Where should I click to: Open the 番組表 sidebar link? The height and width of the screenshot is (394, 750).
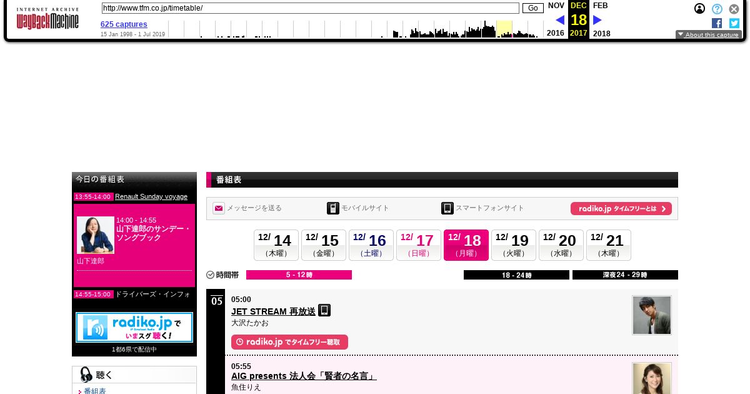(x=95, y=391)
